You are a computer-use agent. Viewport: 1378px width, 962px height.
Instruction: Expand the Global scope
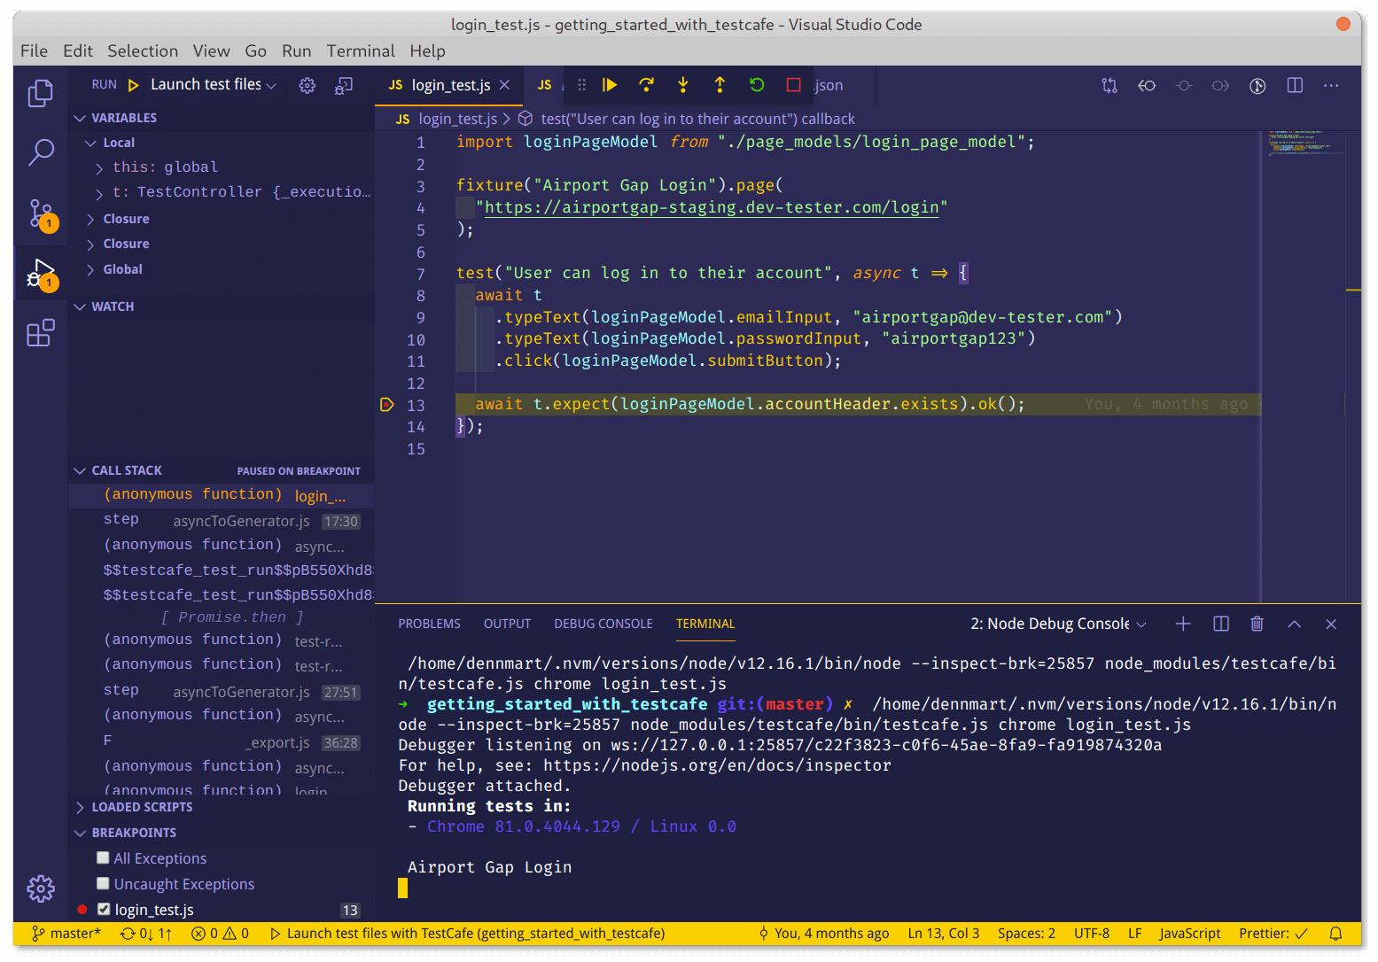point(222,269)
